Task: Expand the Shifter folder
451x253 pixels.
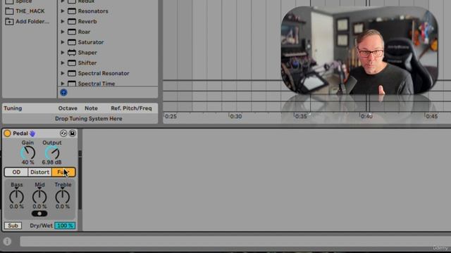Action: tap(63, 63)
